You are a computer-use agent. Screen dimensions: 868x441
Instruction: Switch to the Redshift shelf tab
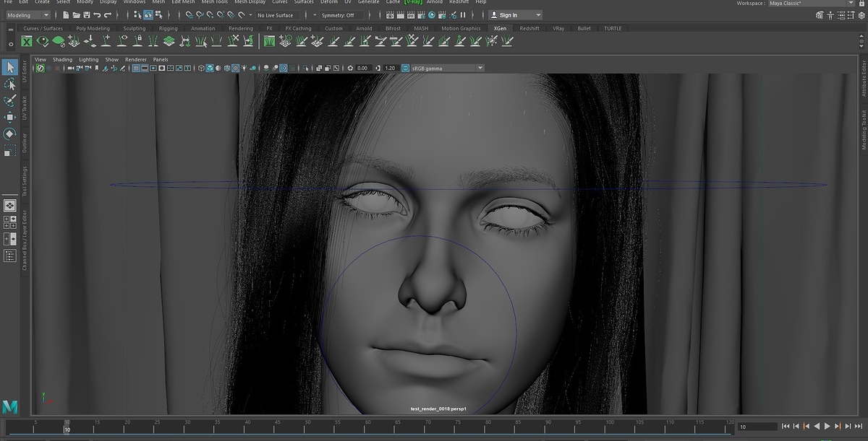click(529, 28)
